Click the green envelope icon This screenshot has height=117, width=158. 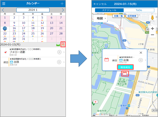pyautogui.click(x=58, y=45)
